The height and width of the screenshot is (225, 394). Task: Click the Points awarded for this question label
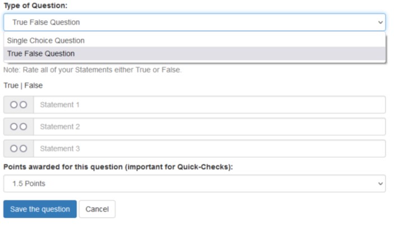118,167
